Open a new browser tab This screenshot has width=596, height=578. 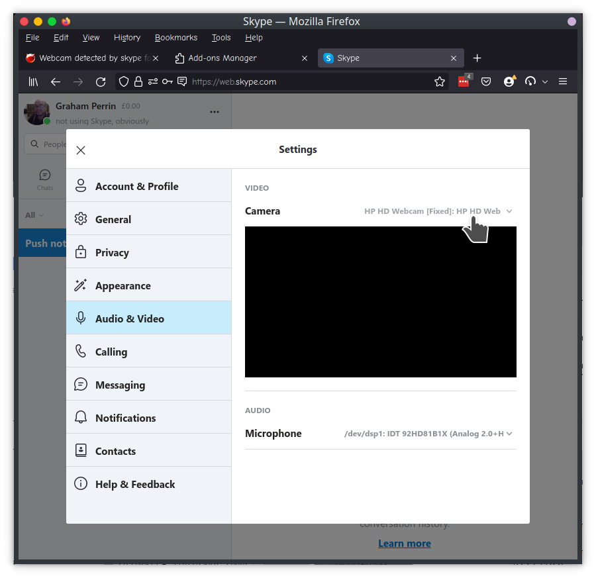[477, 58]
